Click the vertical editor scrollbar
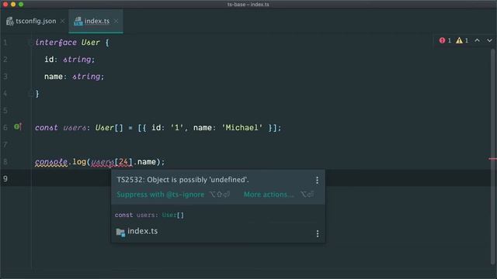This screenshot has height=279, width=497. 492,157
